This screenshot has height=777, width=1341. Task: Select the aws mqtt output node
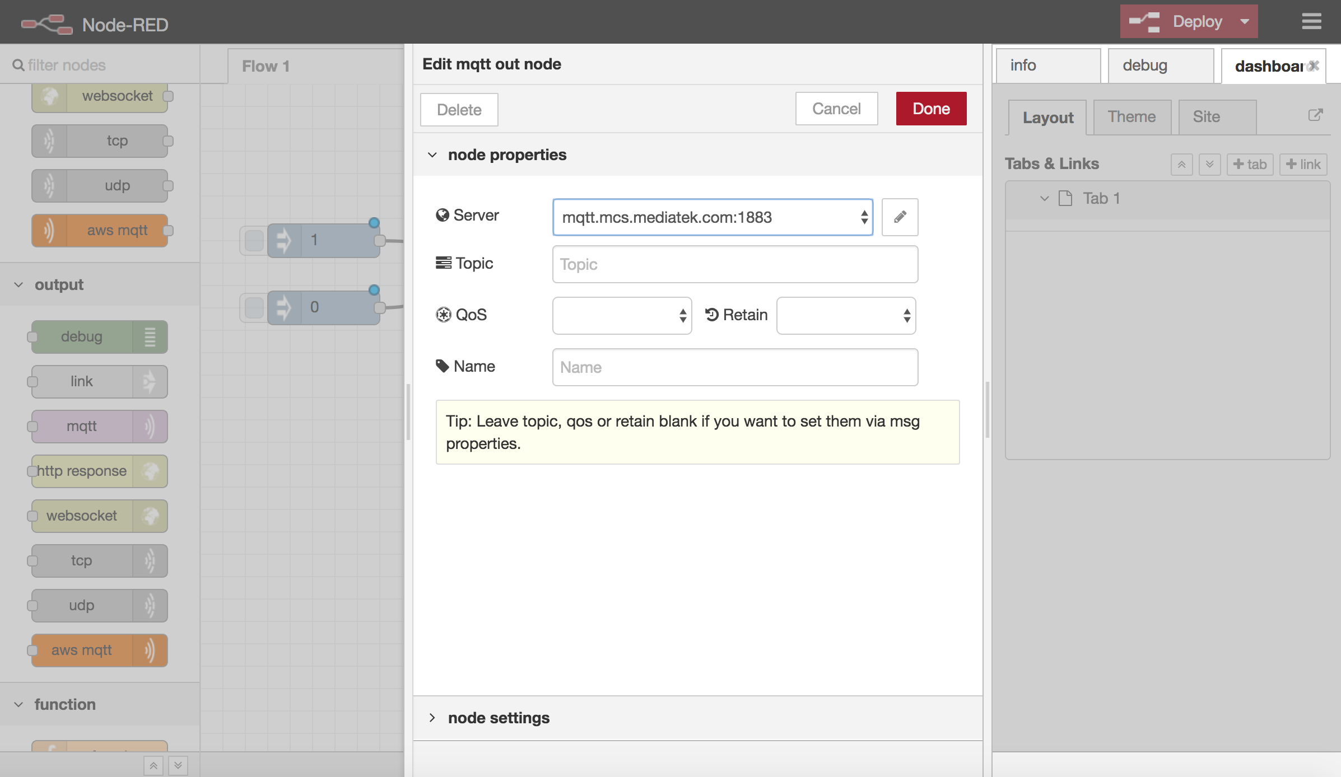click(x=100, y=650)
